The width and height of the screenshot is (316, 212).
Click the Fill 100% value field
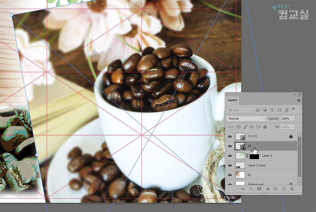[x=285, y=127]
